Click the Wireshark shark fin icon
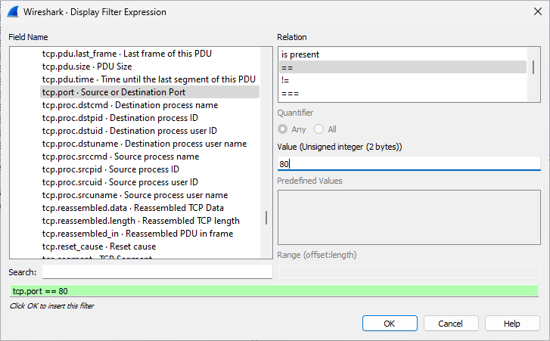Viewport: 550px width, 341px height. 13,11
